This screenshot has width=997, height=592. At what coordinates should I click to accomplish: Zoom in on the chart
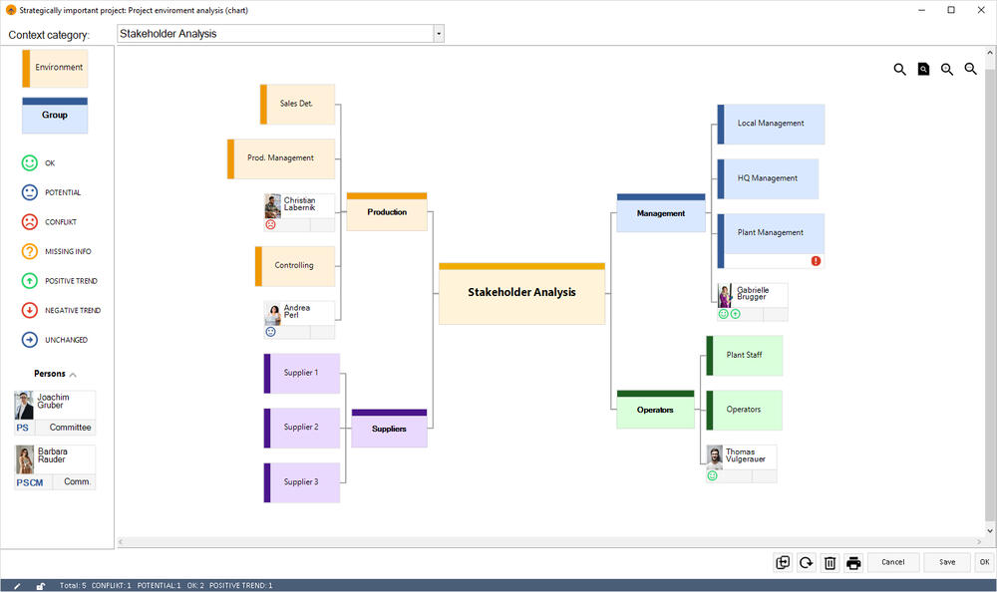(947, 69)
